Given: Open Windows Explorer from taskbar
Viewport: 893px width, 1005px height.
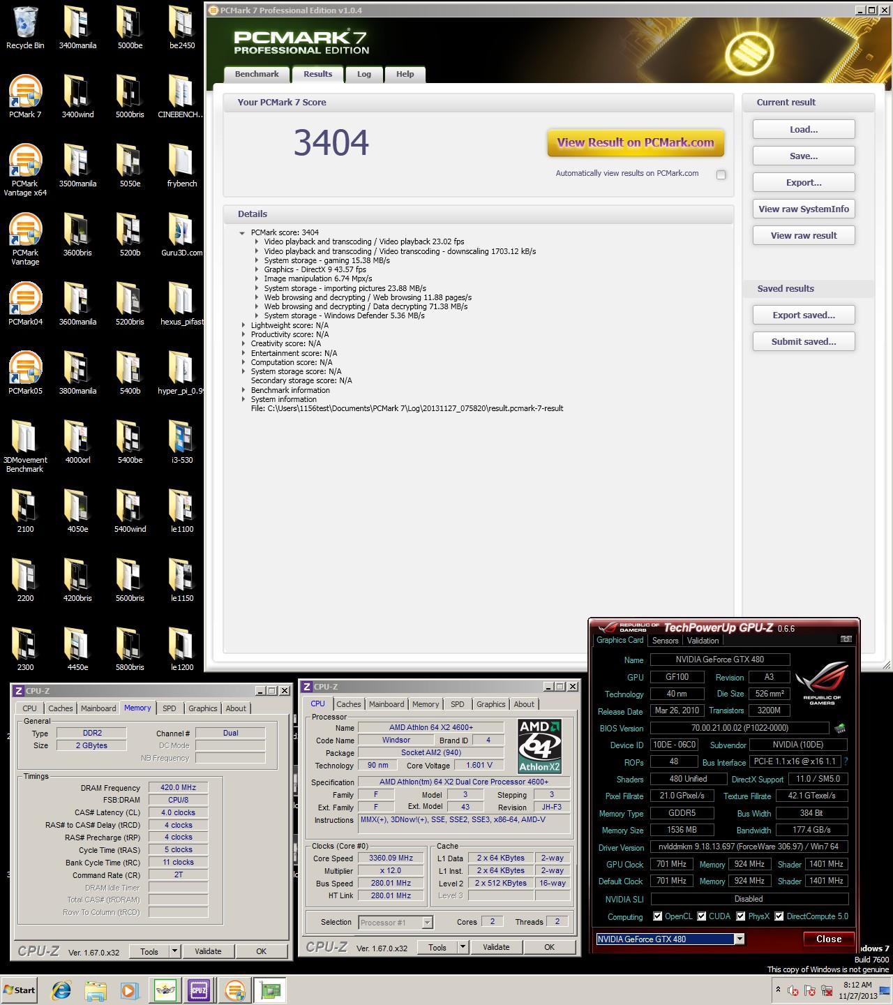Looking at the screenshot, I should click(x=95, y=990).
